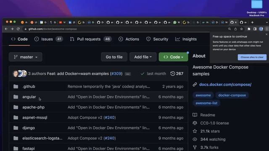
Task: Switch to the YouTube browser tab
Action: pyautogui.click(x=62, y=22)
